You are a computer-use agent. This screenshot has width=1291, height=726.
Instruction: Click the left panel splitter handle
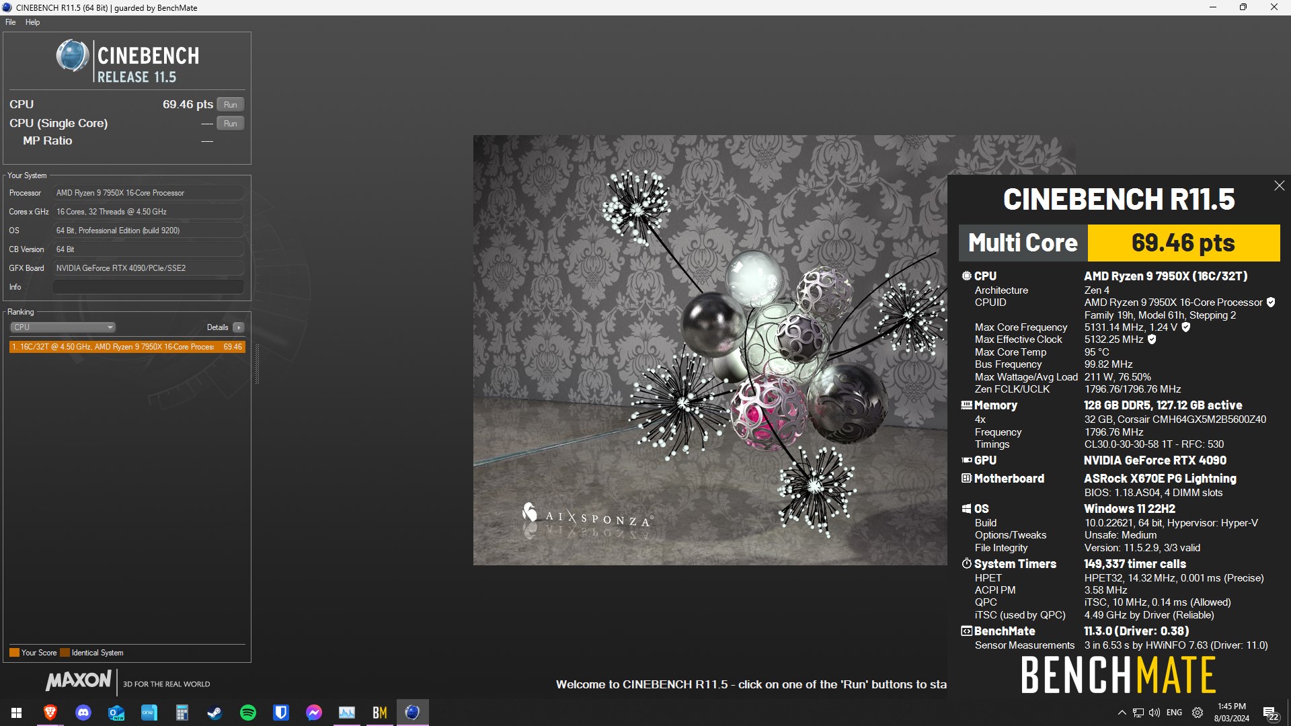pos(257,364)
